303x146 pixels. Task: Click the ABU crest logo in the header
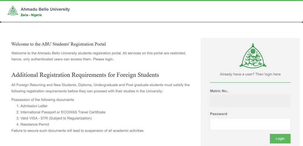point(13,11)
